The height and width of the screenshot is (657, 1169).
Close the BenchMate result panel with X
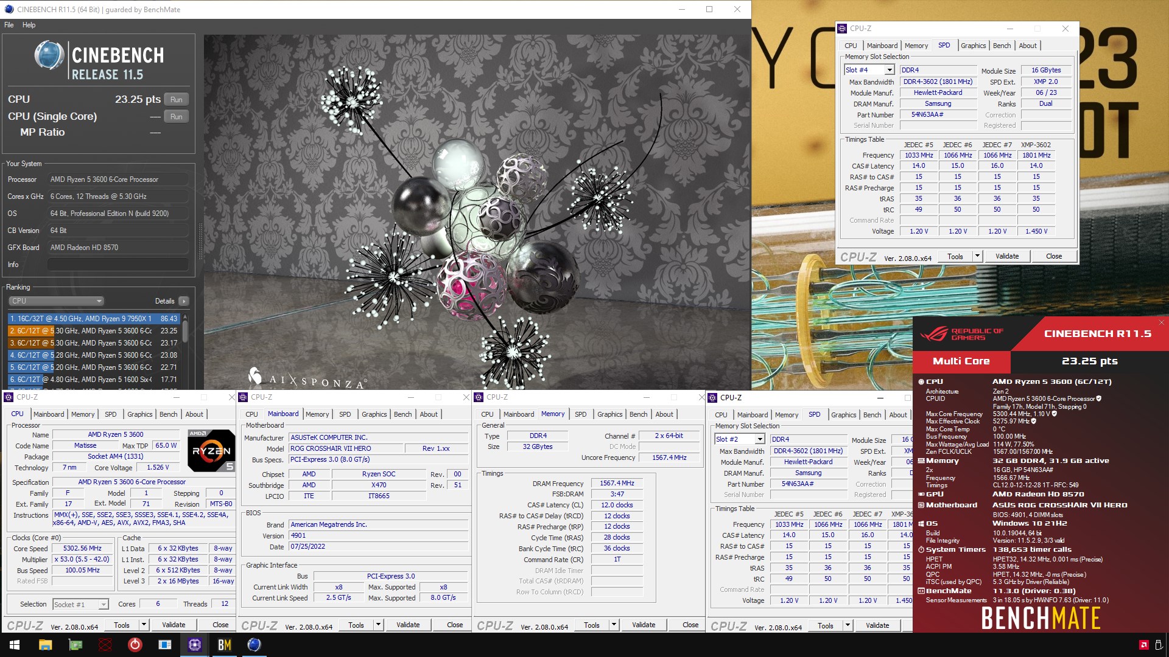[x=1161, y=322]
